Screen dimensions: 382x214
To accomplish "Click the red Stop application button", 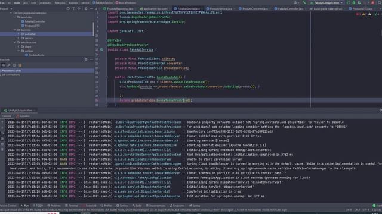I will tap(372, 2).
